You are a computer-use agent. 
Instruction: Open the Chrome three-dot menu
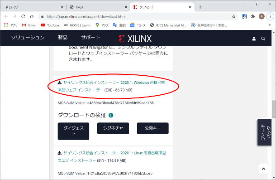pos(270,16)
